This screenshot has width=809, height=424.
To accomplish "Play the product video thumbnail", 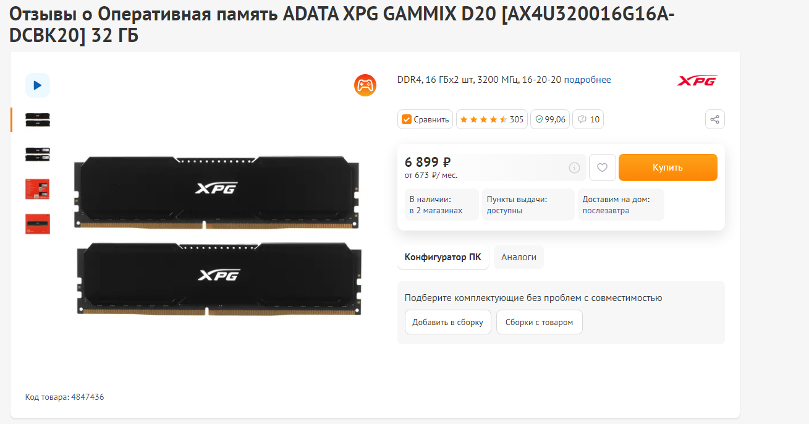I will click(x=38, y=85).
